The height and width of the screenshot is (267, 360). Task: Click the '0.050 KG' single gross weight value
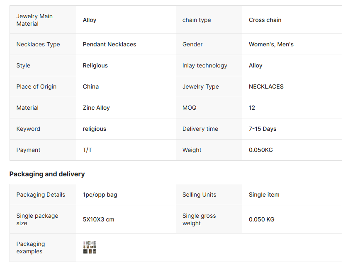click(x=262, y=219)
